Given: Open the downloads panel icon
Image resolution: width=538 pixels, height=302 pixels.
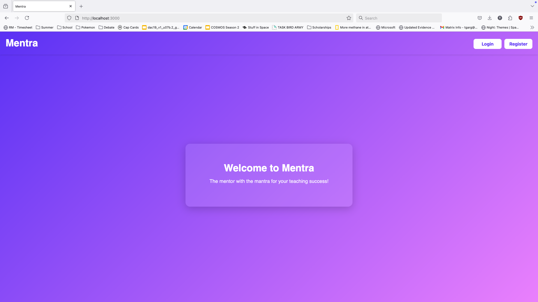Looking at the screenshot, I should tap(490, 18).
